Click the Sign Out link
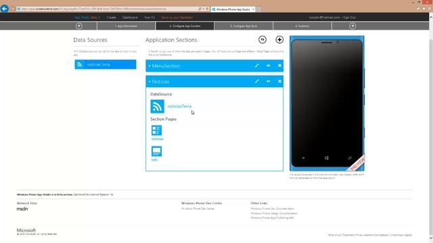 coord(349,18)
